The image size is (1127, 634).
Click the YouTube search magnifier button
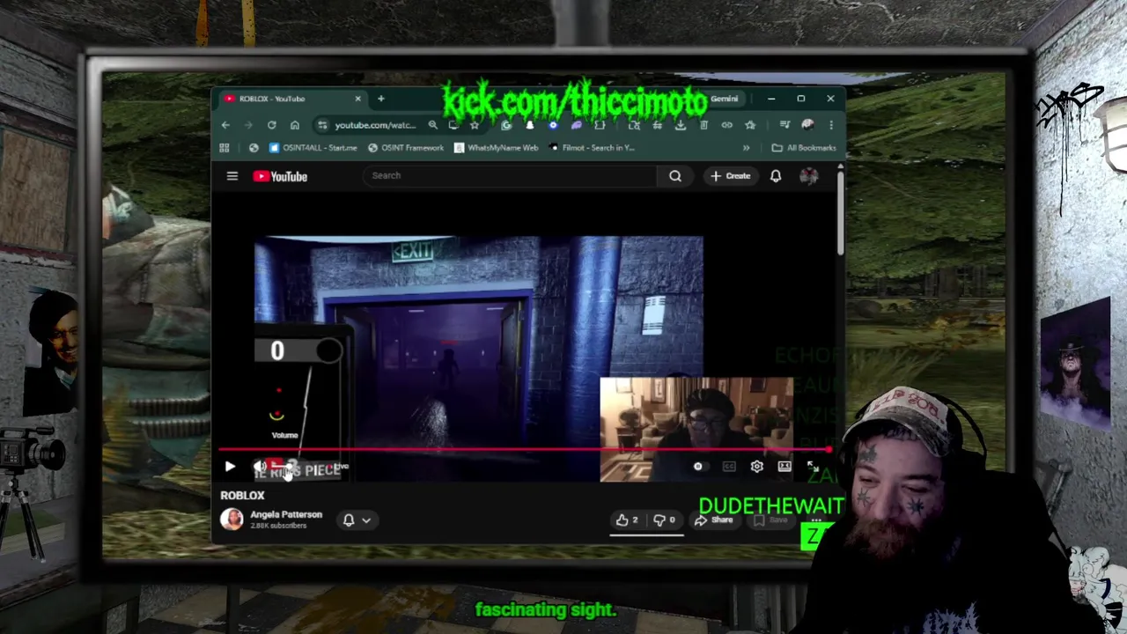click(675, 176)
